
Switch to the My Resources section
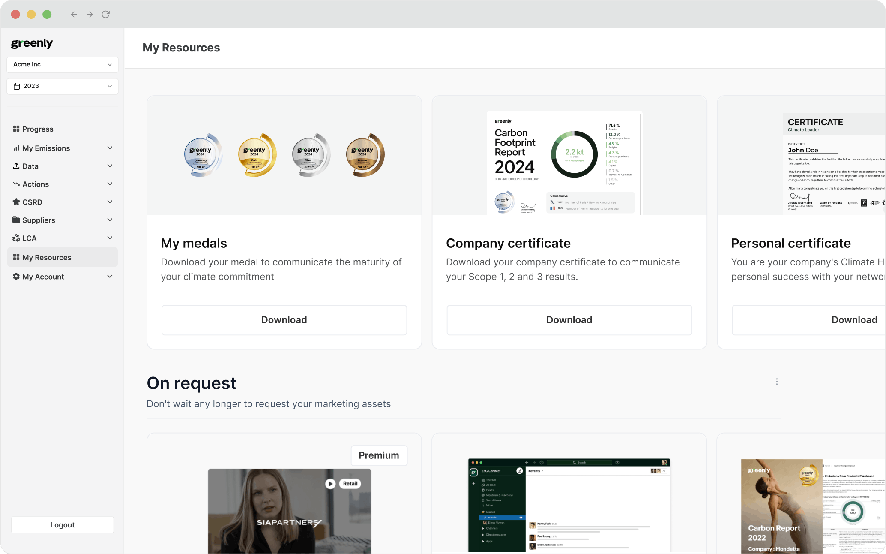[47, 257]
